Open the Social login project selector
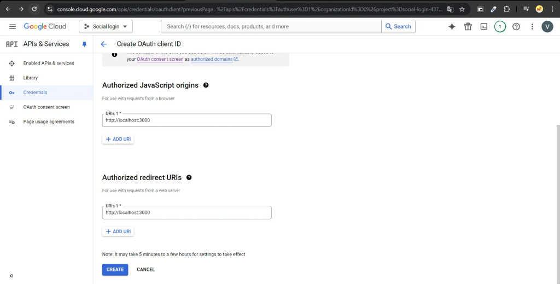Screen dimensions: 560x284 click(x=106, y=26)
